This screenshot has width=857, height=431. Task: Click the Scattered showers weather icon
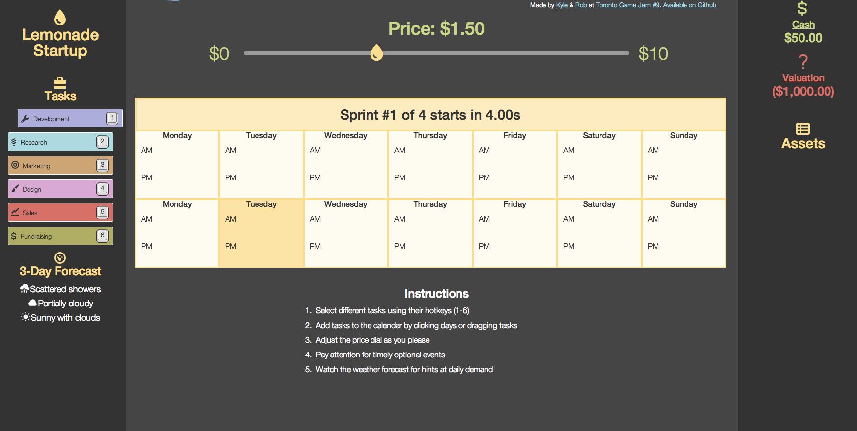(x=24, y=289)
